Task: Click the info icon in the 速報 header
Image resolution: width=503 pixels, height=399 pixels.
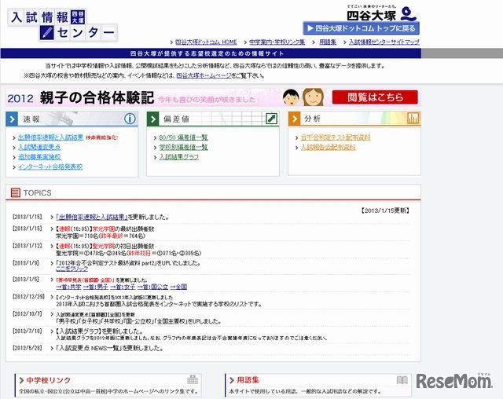Action: coord(130,119)
